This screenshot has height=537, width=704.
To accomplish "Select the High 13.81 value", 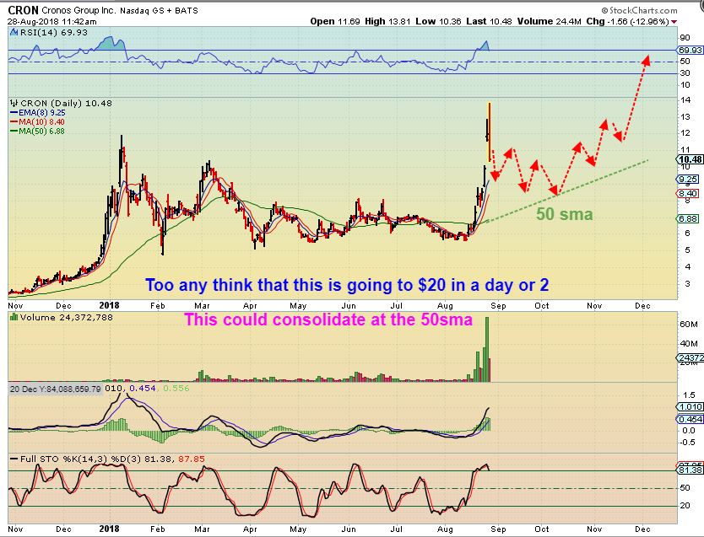I will 387,21.
